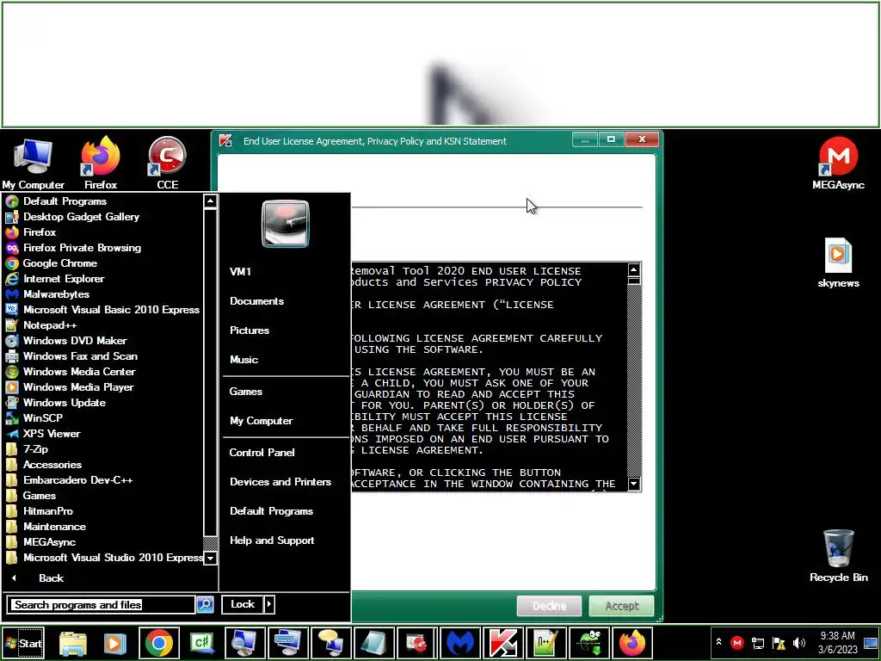Click the volume icon in the tray
The image size is (881, 661).
pyautogui.click(x=799, y=642)
